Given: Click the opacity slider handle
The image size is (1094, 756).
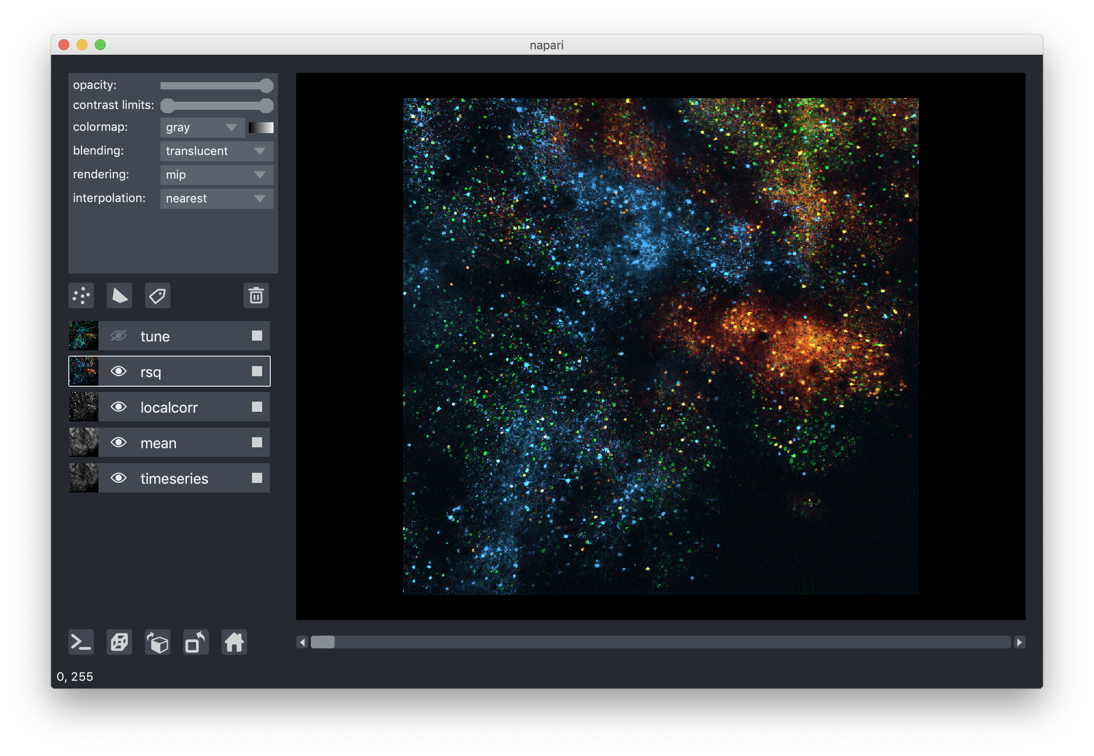Looking at the screenshot, I should click(x=267, y=86).
